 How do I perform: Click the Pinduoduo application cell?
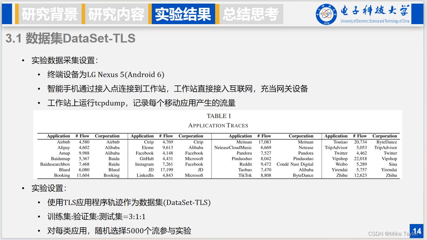(242, 159)
